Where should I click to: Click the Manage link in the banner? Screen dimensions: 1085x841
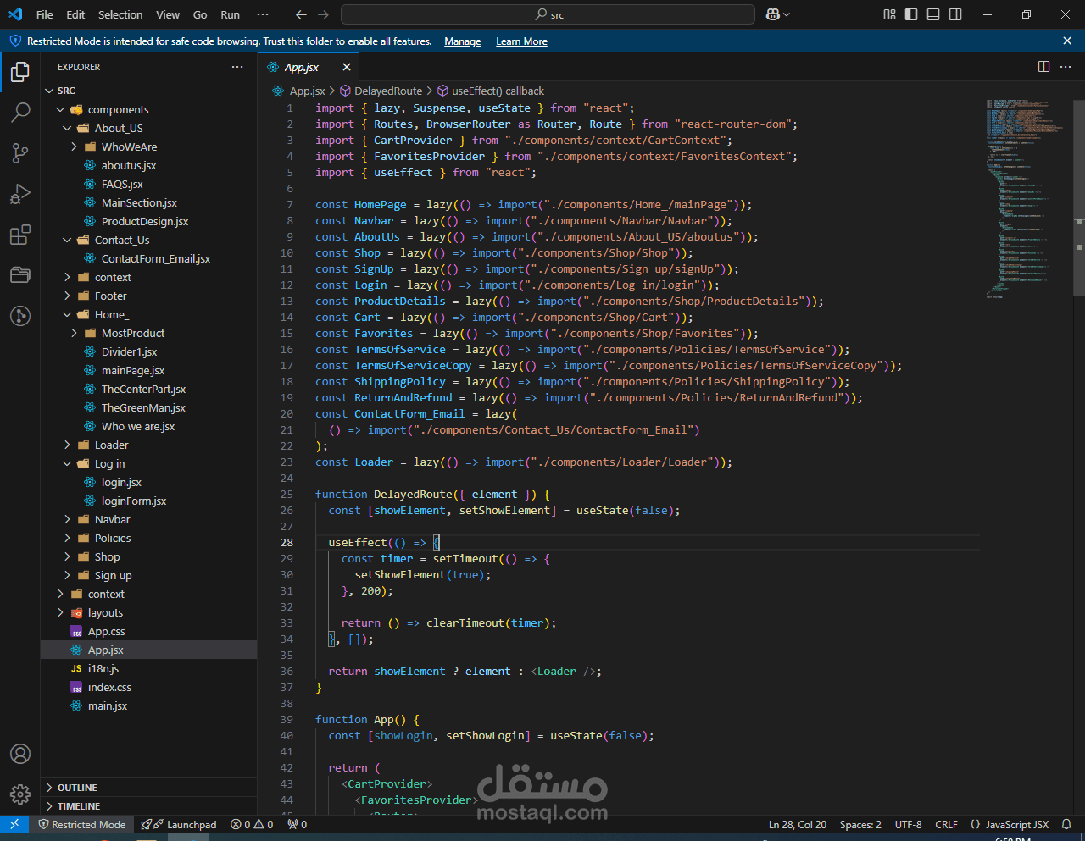click(x=462, y=41)
